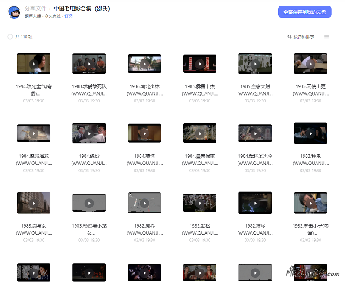Open the 1986.南北少林 file name
Image resolution: width=345 pixels, height=284 pixels.
(x=144, y=90)
